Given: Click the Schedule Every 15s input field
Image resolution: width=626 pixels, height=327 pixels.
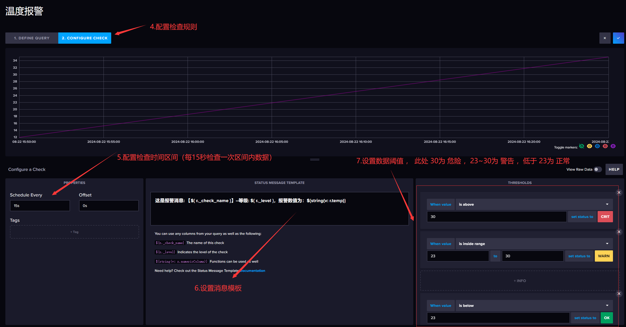Looking at the screenshot, I should [40, 205].
